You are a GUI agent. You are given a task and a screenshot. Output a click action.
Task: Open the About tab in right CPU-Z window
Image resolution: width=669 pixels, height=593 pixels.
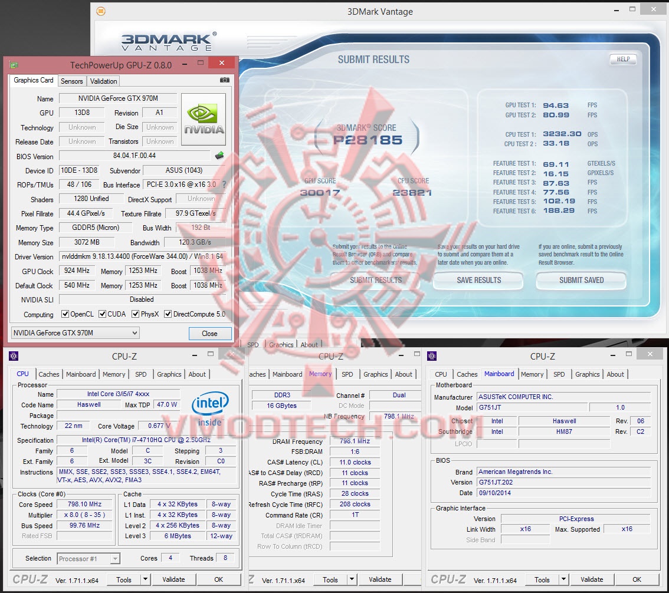615,374
